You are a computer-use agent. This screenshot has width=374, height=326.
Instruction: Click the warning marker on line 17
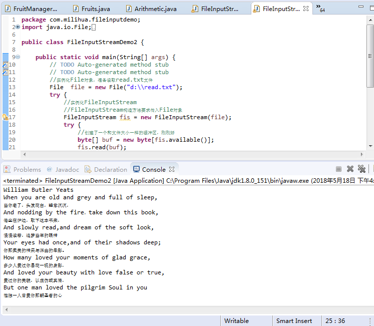5,117
